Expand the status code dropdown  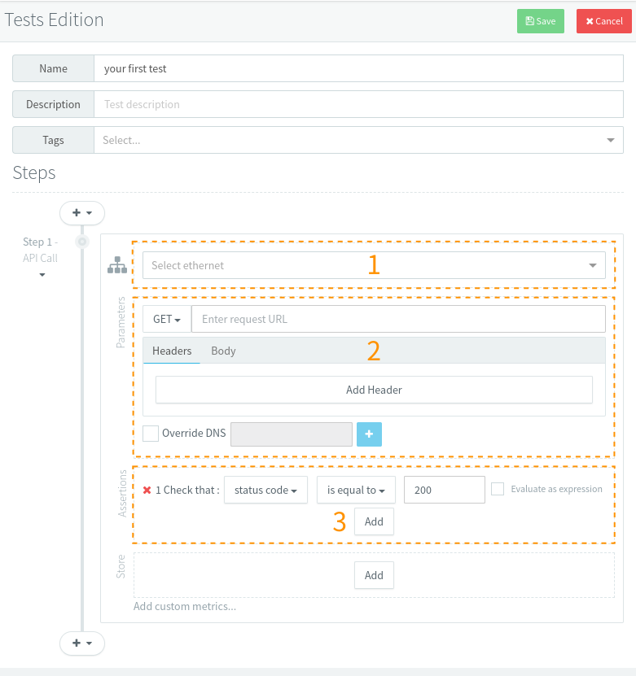tap(265, 490)
